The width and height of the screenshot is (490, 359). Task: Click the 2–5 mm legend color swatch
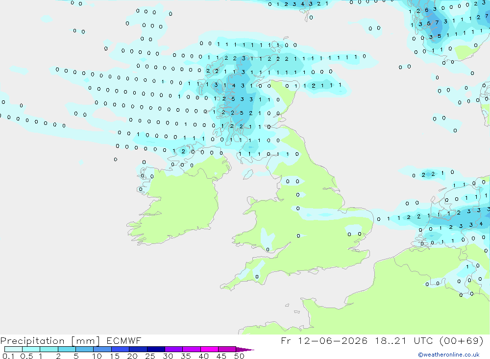pos(67,349)
